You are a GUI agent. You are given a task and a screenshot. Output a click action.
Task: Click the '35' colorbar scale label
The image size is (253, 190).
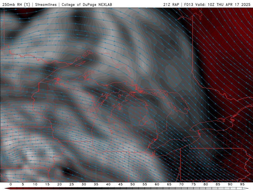pyautogui.click(x=96, y=184)
